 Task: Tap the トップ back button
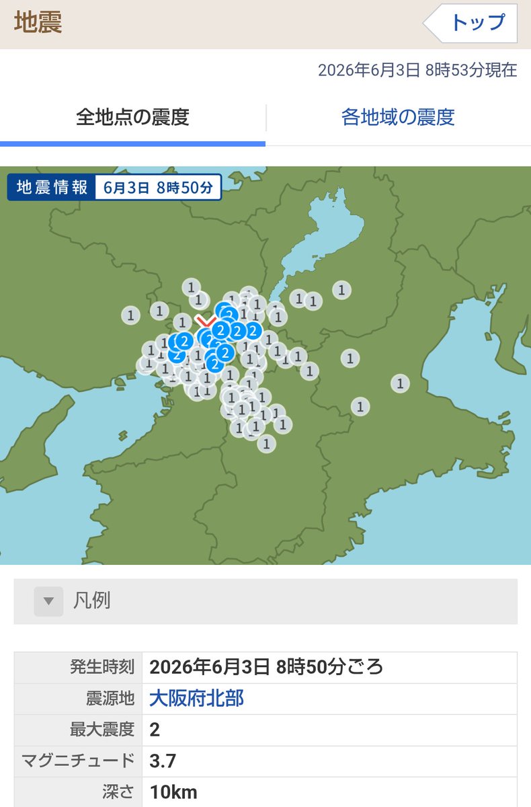click(x=471, y=22)
